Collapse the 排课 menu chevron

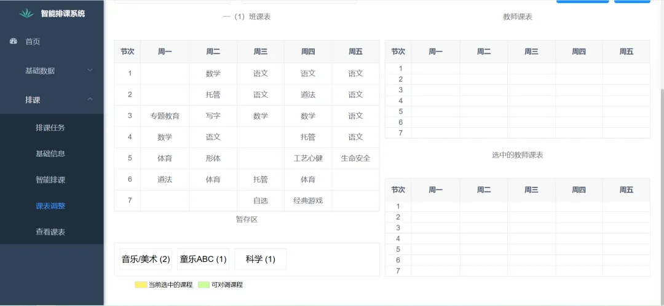tap(90, 100)
